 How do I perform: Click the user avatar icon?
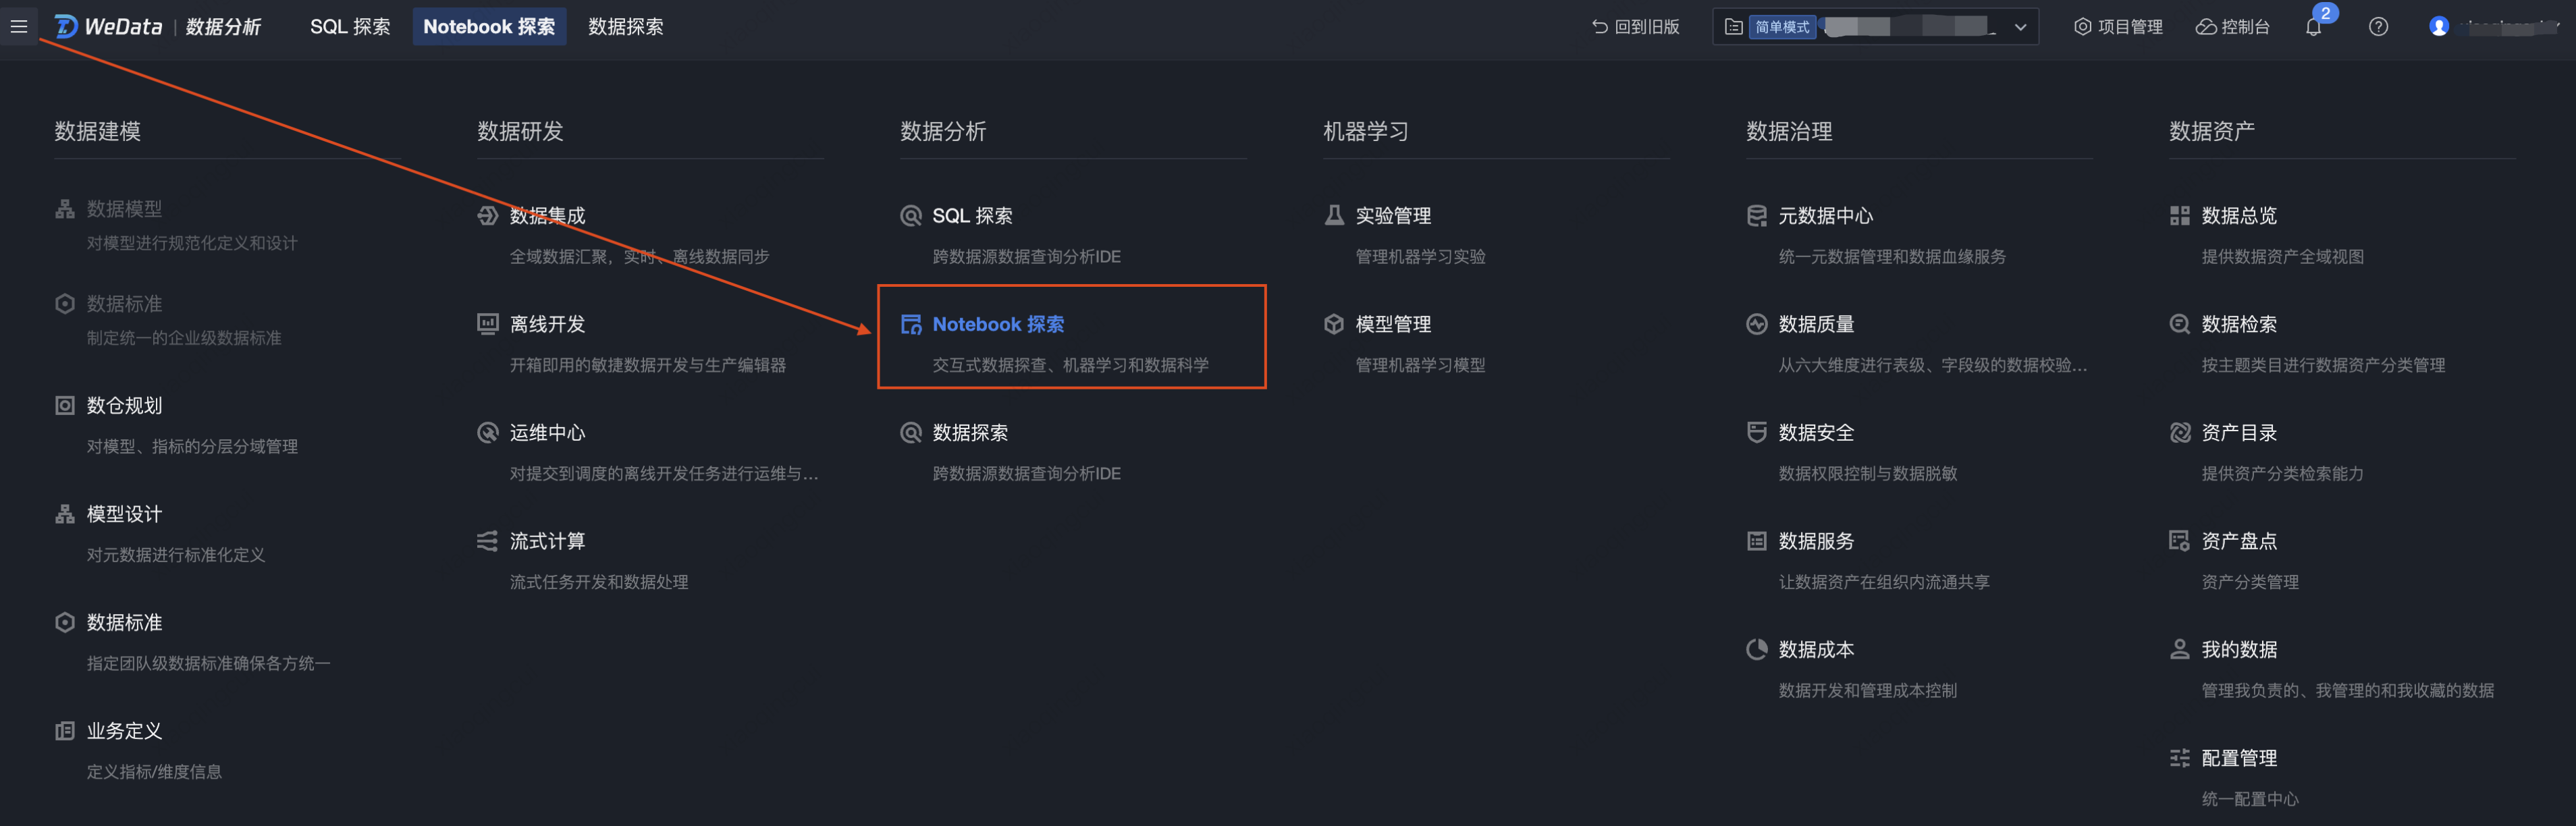(2439, 27)
